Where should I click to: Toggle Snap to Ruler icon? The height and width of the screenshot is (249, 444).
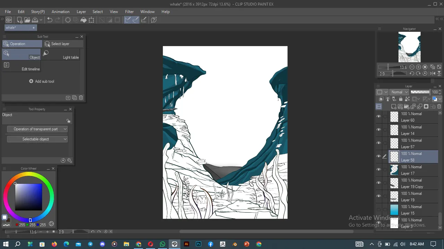coord(128,20)
